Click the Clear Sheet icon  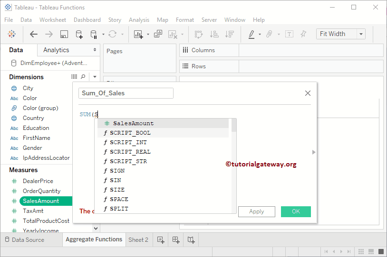[173, 34]
